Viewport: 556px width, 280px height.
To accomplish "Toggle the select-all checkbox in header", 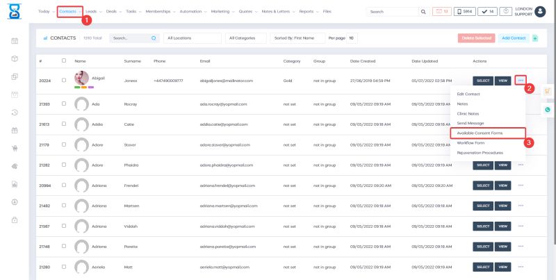I will tap(64, 60).
